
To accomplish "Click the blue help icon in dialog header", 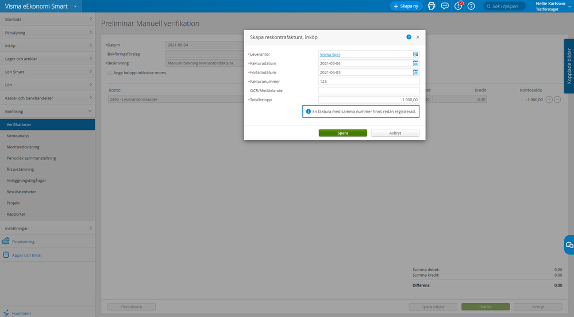I will (409, 37).
